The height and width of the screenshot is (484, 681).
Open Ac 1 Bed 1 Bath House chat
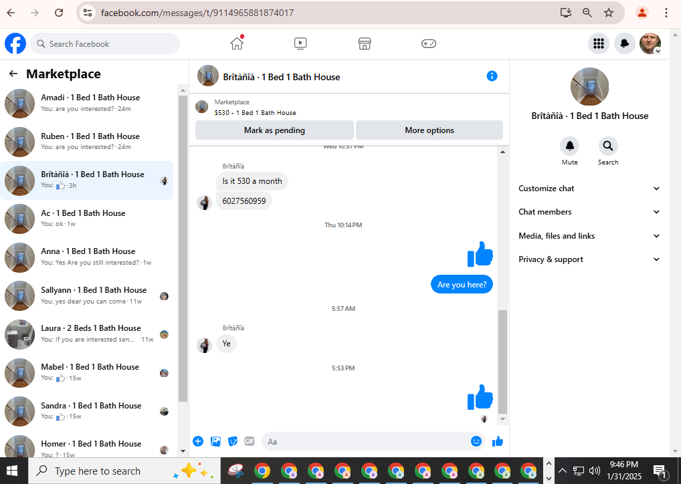coord(87,219)
